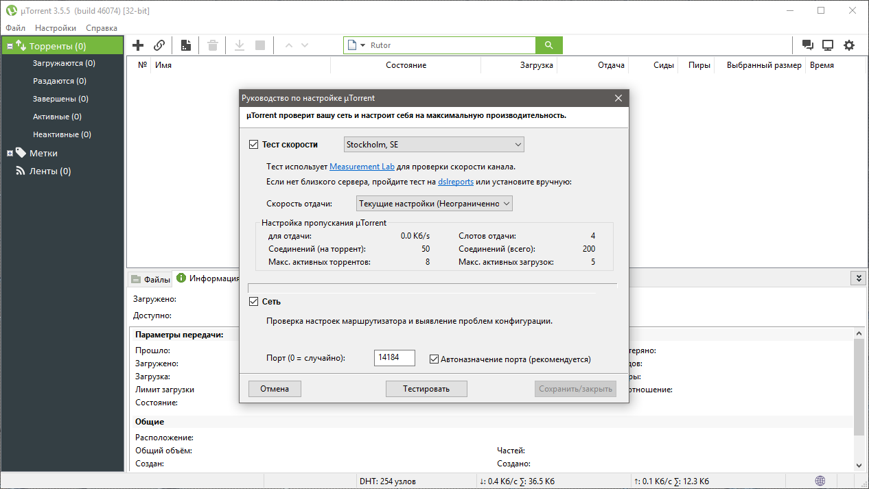Image resolution: width=869 pixels, height=489 pixels.
Task: Click the DHT: 254 узлов status entry
Action: pyautogui.click(x=387, y=481)
